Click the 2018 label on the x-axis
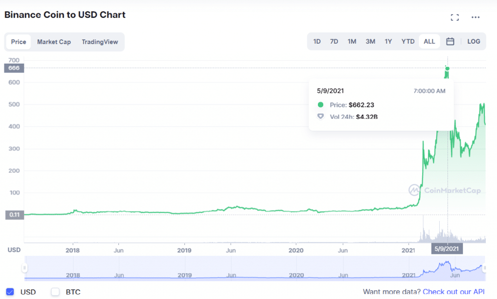This screenshot has height=299, width=497. pyautogui.click(x=73, y=250)
